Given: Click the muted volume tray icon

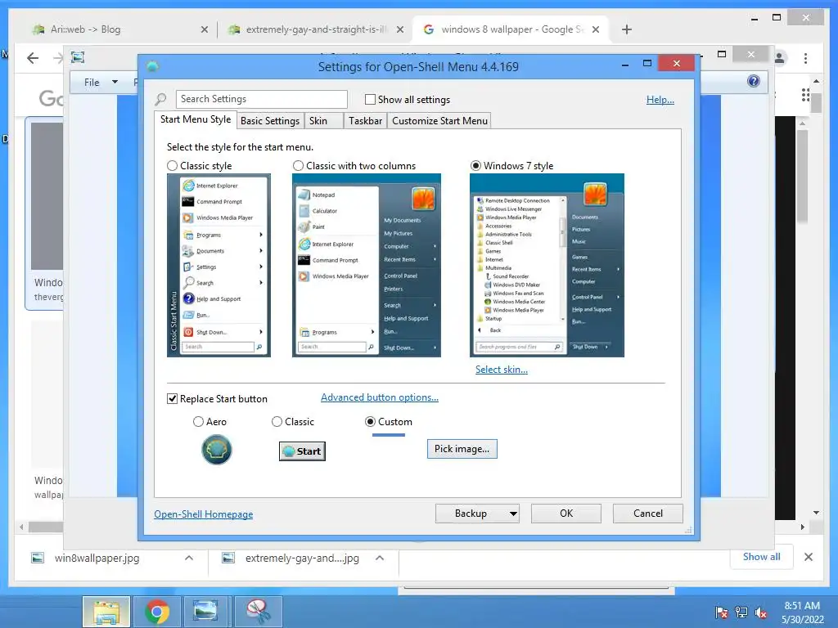Looking at the screenshot, I should tap(761, 612).
